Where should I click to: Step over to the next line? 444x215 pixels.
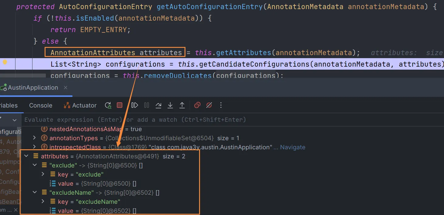[x=158, y=105]
